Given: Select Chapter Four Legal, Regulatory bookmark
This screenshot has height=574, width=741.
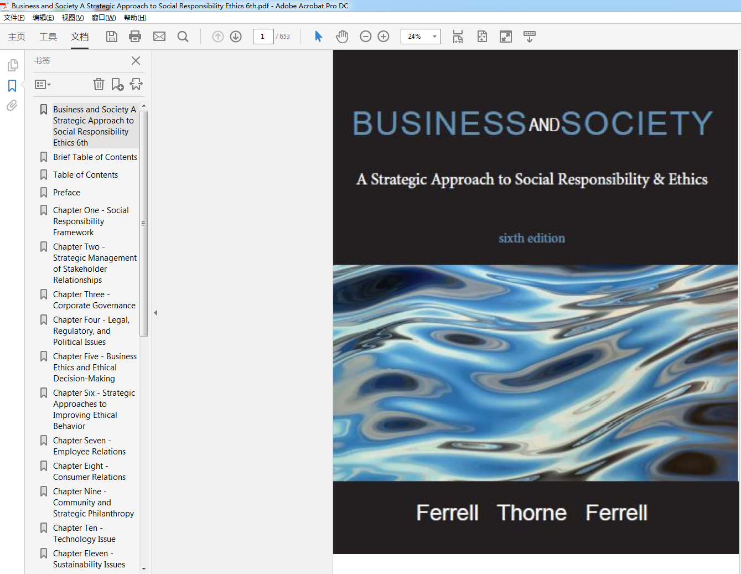Looking at the screenshot, I should pos(91,331).
